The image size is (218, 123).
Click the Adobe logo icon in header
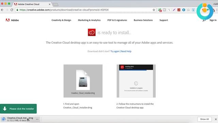[x=7, y=20]
